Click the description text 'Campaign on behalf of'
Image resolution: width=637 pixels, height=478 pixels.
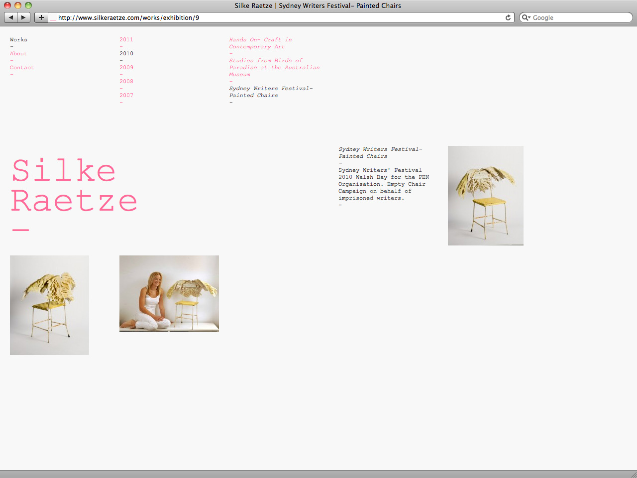pyautogui.click(x=375, y=191)
